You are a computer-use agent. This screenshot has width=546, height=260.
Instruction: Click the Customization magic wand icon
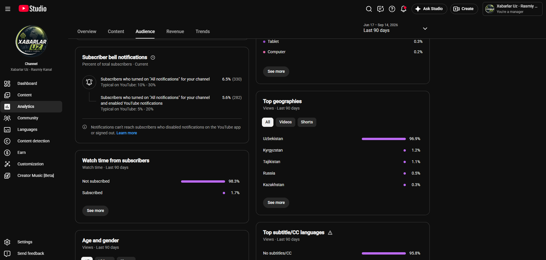(x=7, y=164)
